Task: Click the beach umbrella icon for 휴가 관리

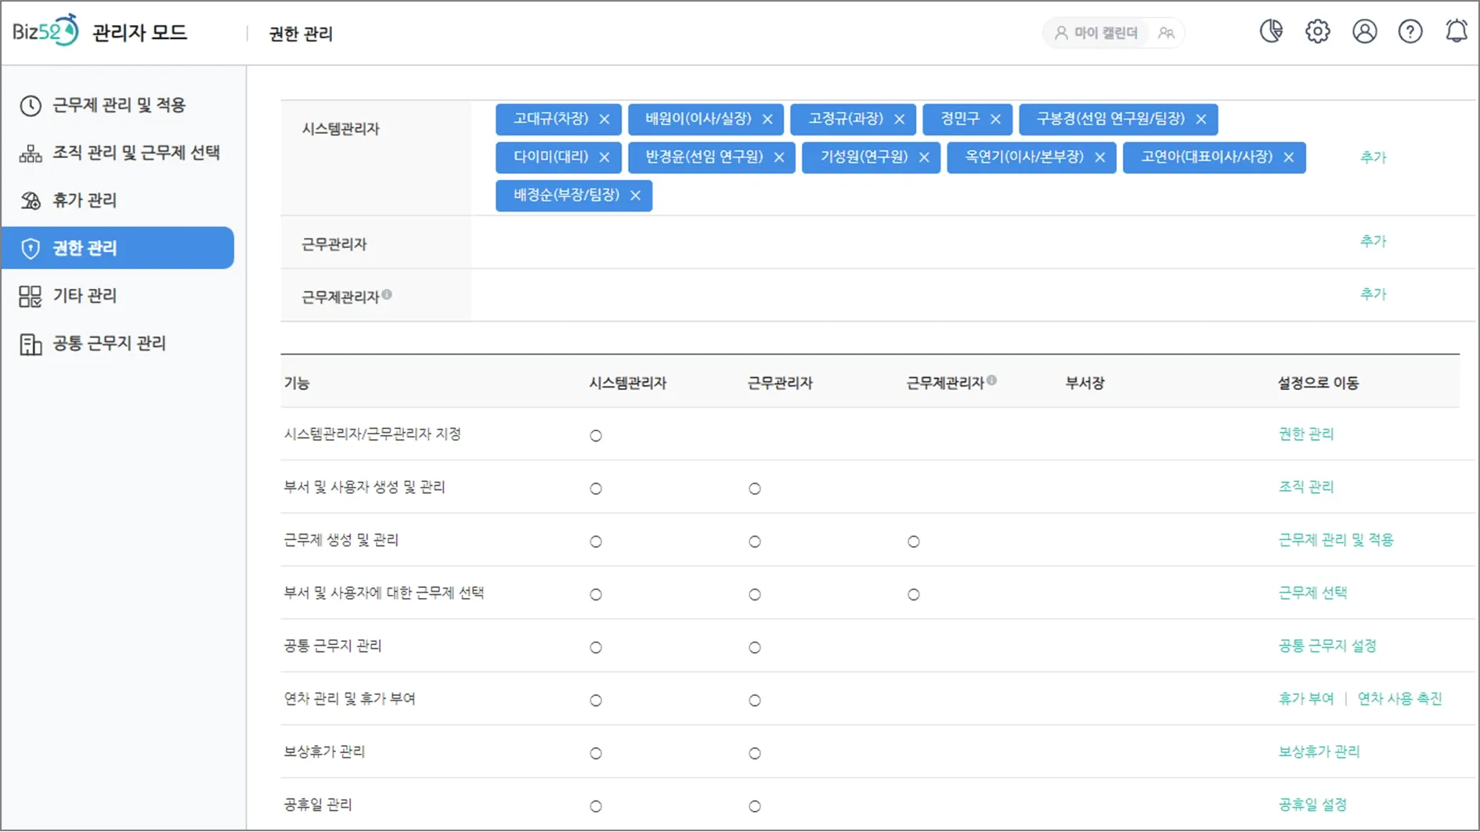Action: (31, 201)
